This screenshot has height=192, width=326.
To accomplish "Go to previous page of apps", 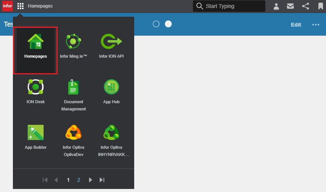I will (x=56, y=180).
